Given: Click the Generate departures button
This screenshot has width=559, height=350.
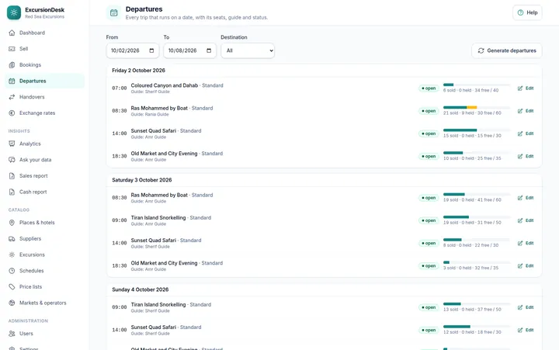Looking at the screenshot, I should pos(506,50).
